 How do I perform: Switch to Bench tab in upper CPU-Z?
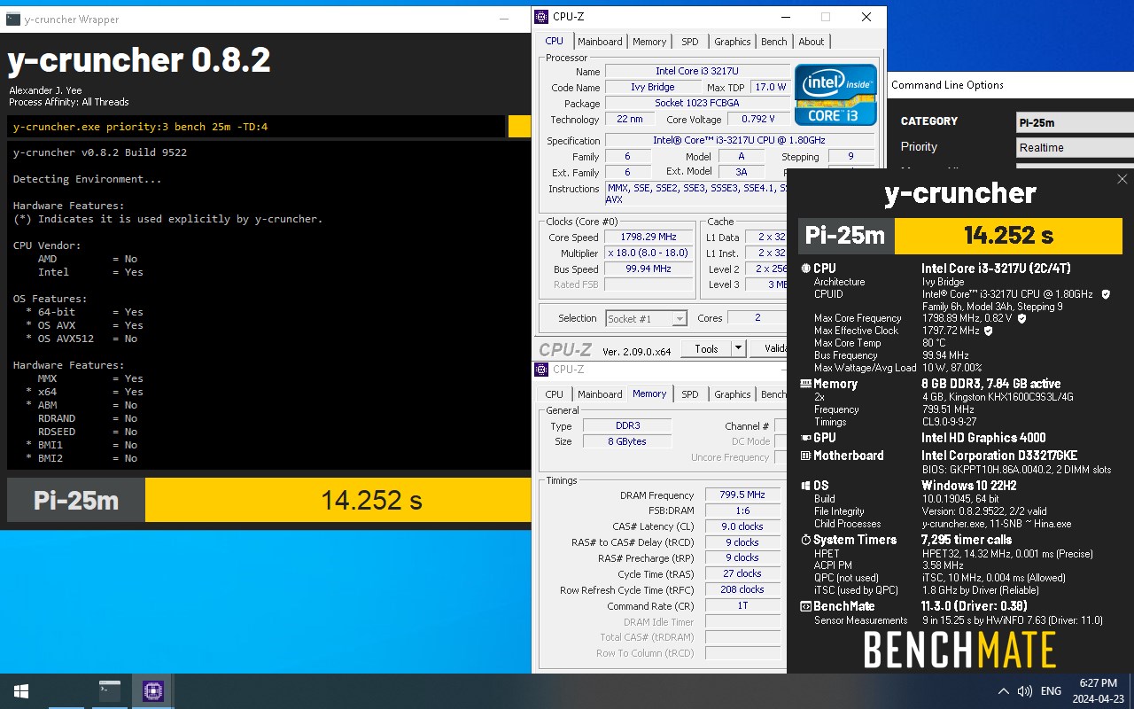point(774,42)
